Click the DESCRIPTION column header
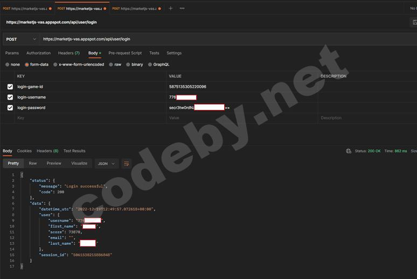 coord(333,76)
